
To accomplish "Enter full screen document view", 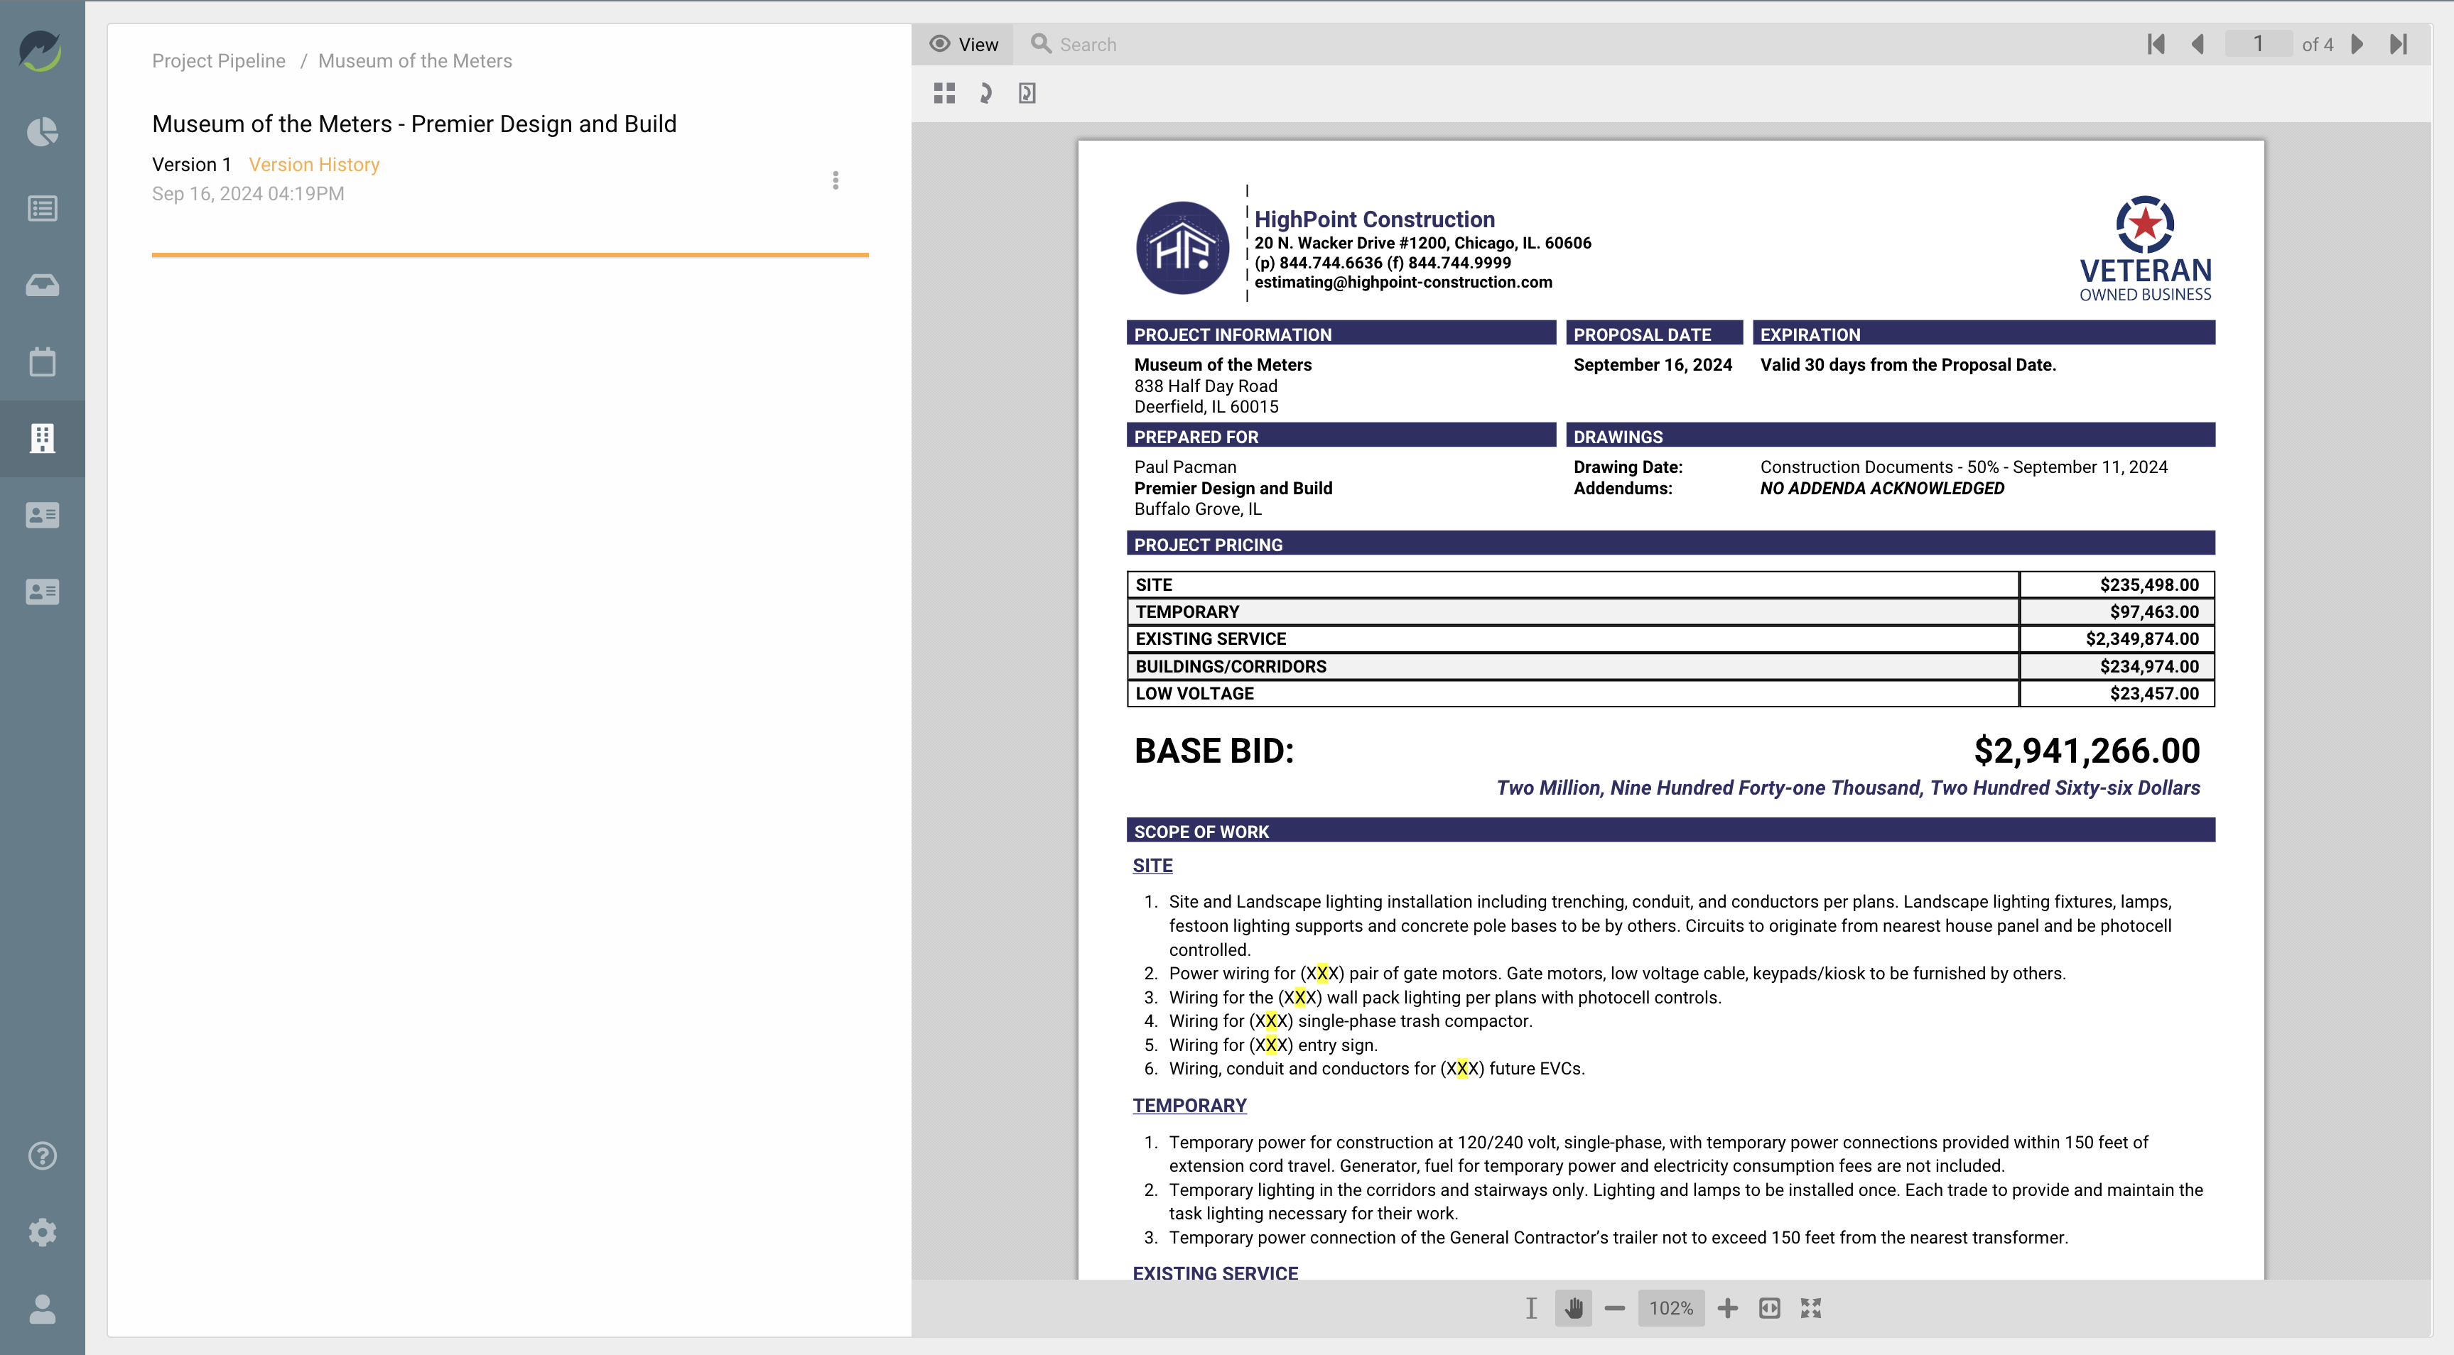I will click(1811, 1308).
